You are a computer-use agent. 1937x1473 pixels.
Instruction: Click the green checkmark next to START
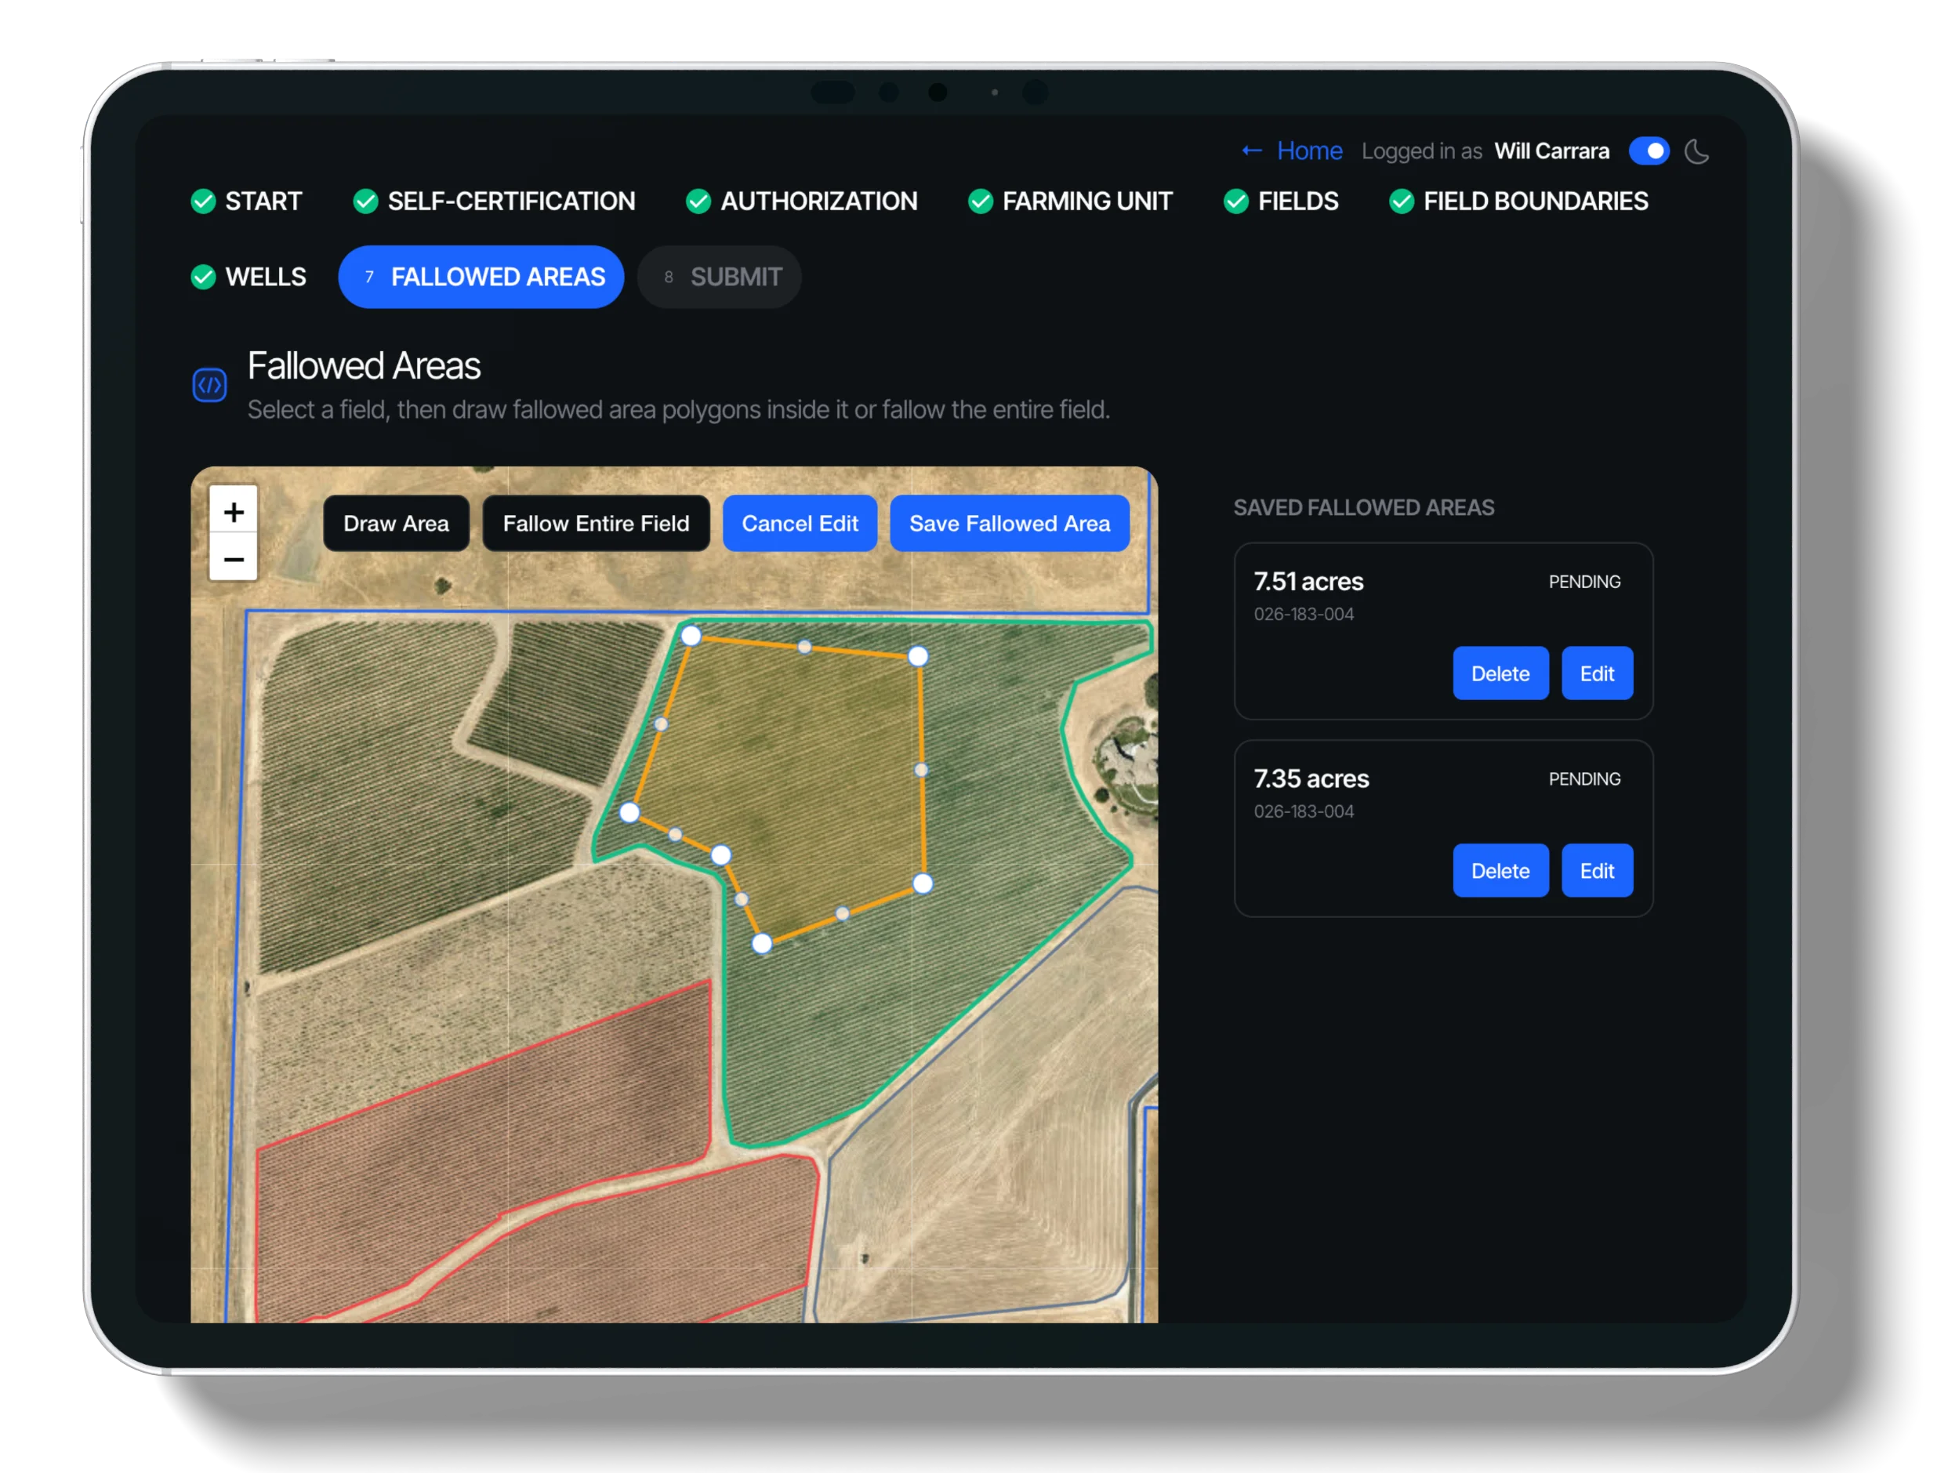tap(204, 201)
